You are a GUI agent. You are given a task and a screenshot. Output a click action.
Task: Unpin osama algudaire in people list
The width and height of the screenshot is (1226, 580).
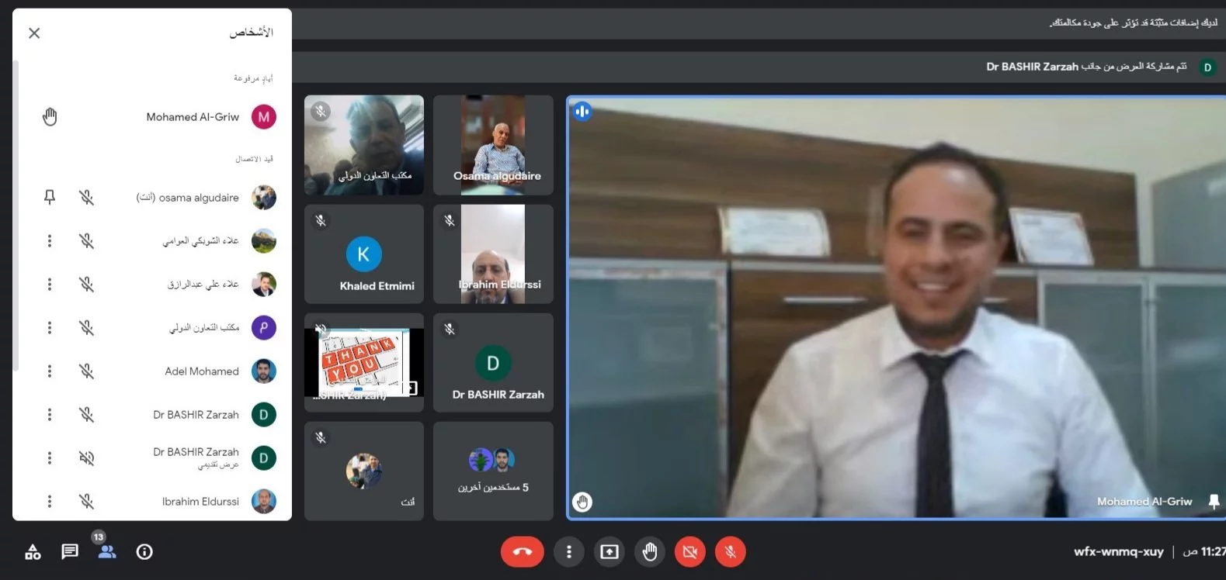(x=50, y=197)
